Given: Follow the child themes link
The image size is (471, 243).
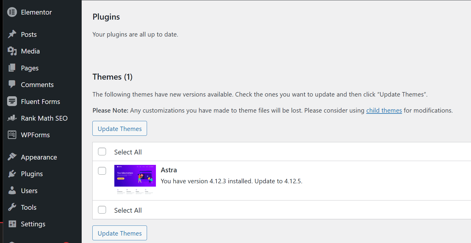Looking at the screenshot, I should 384,111.
